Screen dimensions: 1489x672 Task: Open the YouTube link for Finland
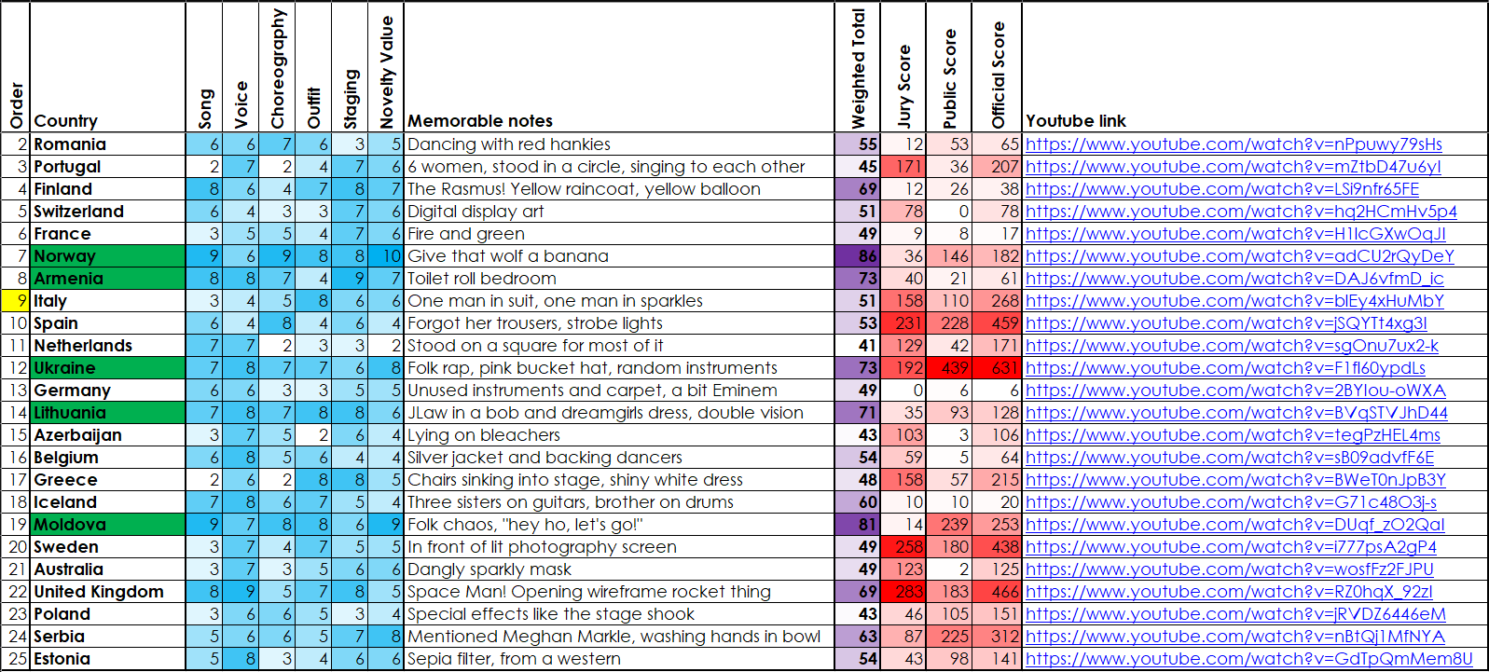tap(1222, 189)
